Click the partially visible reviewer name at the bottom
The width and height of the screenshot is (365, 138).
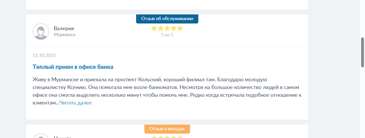(x=62, y=137)
